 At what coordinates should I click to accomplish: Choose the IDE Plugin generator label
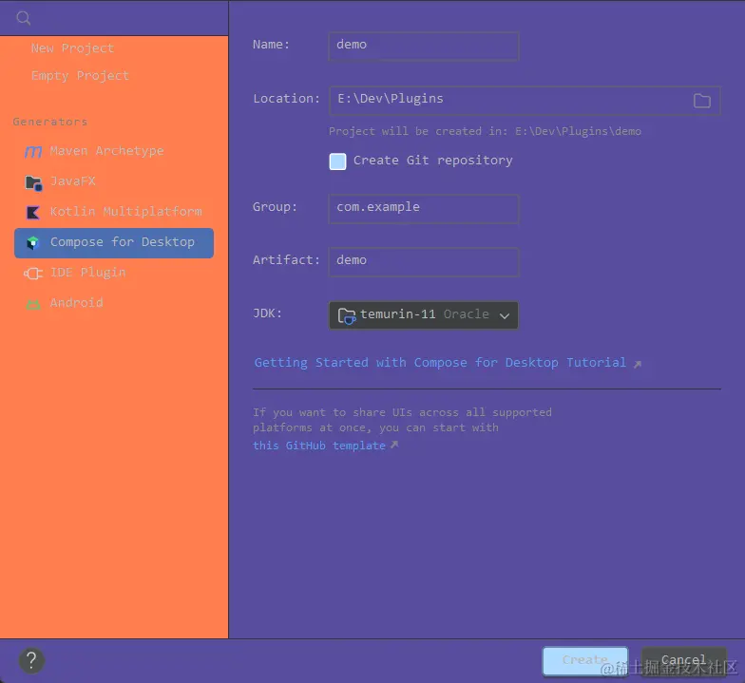coord(87,273)
